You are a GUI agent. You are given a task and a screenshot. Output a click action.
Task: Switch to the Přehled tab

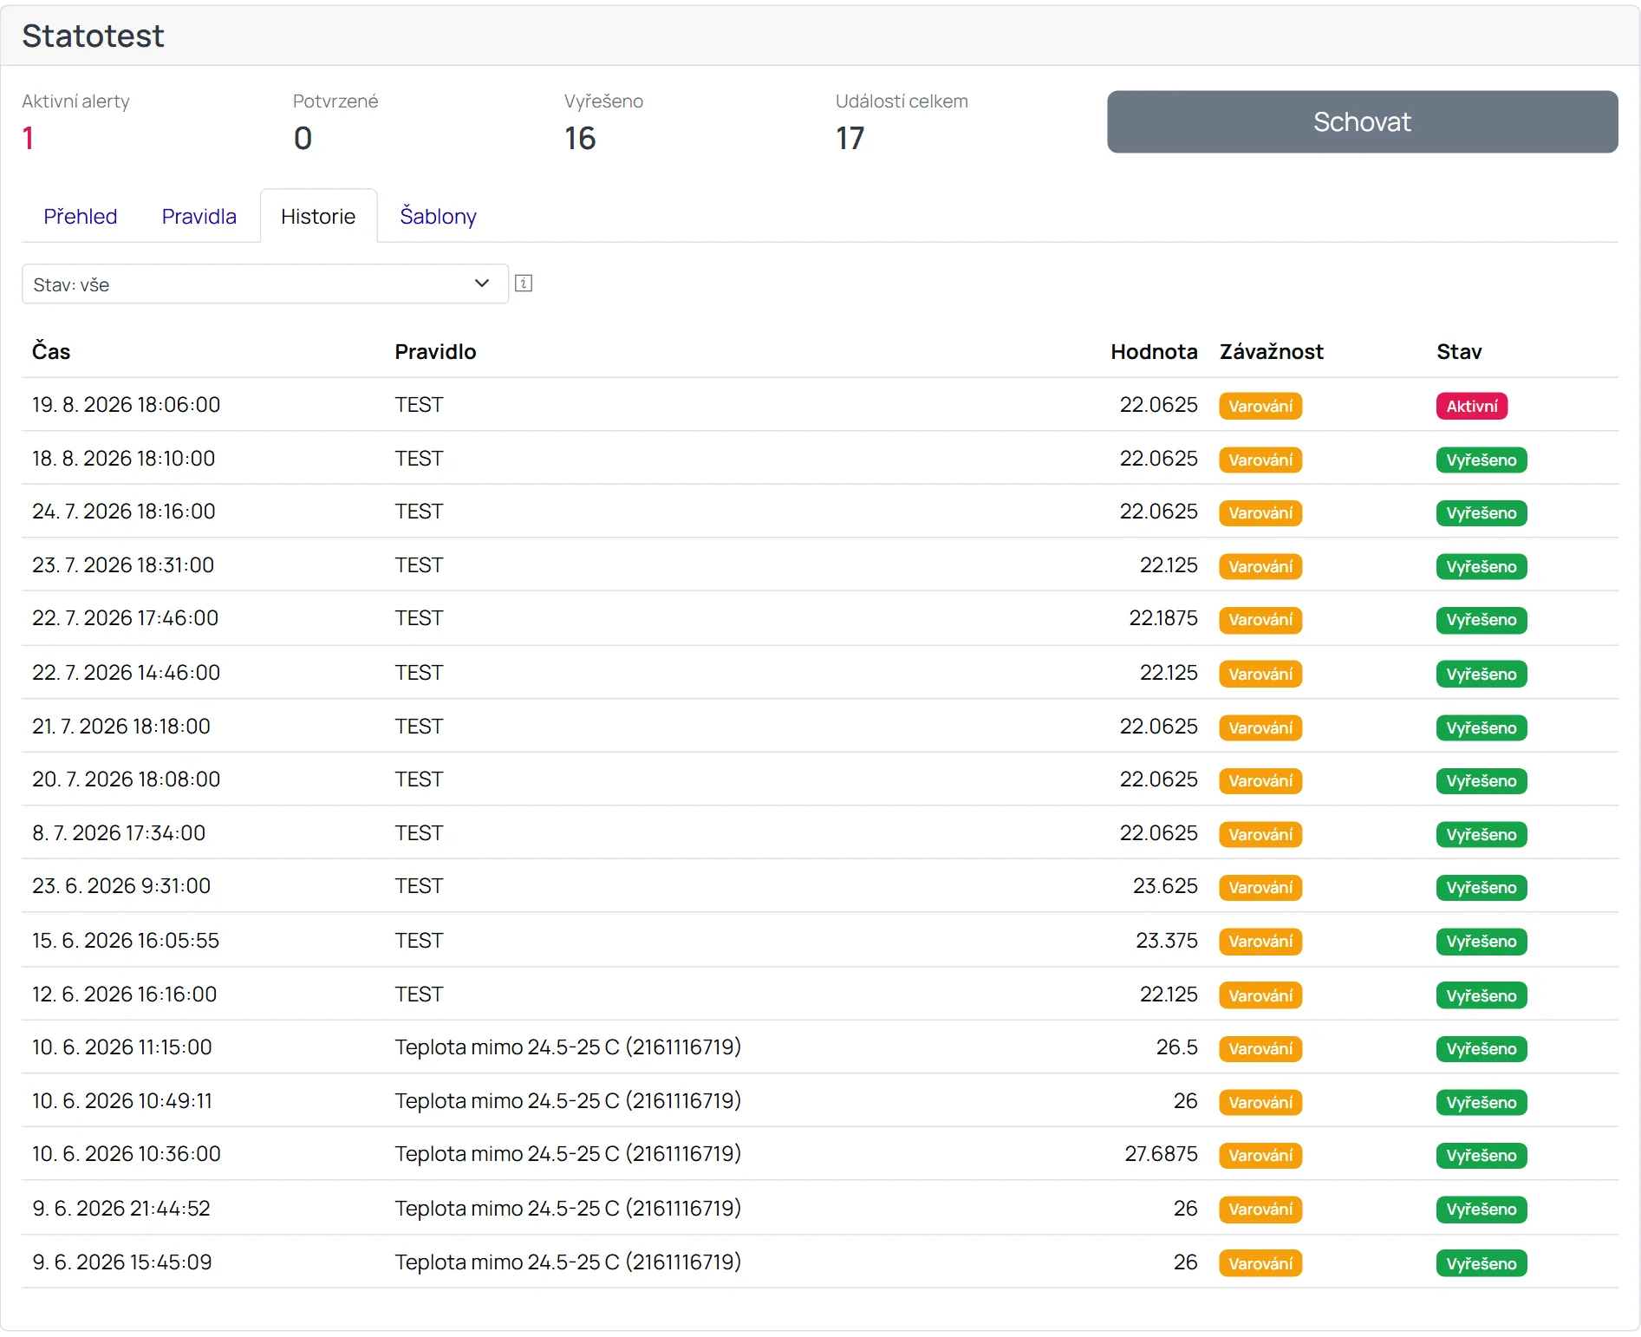click(81, 216)
